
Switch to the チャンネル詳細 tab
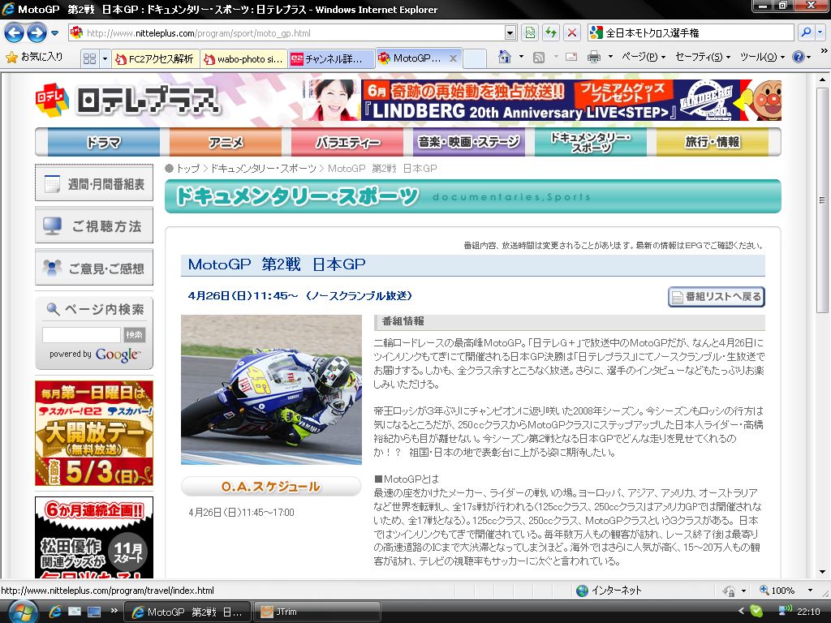click(332, 58)
